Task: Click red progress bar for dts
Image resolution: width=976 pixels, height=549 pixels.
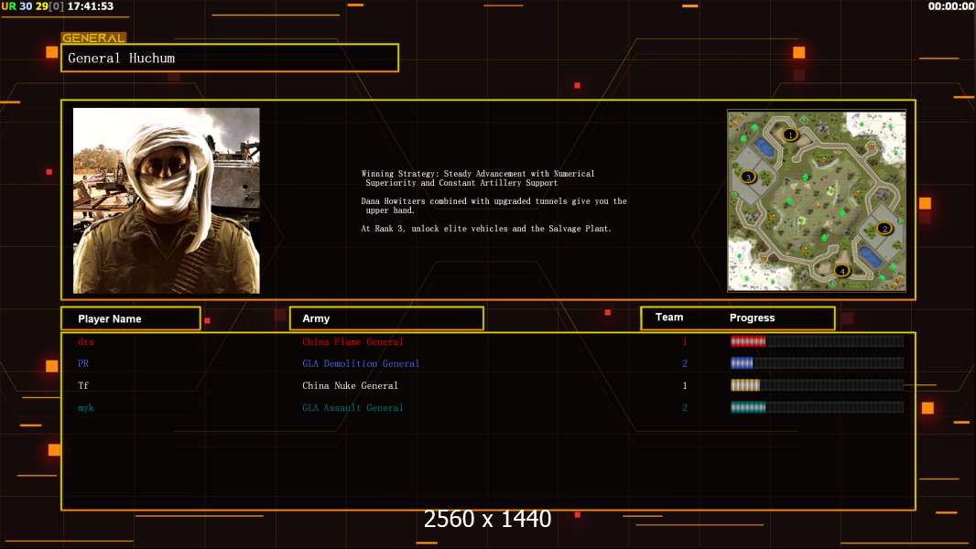Action: coord(818,341)
